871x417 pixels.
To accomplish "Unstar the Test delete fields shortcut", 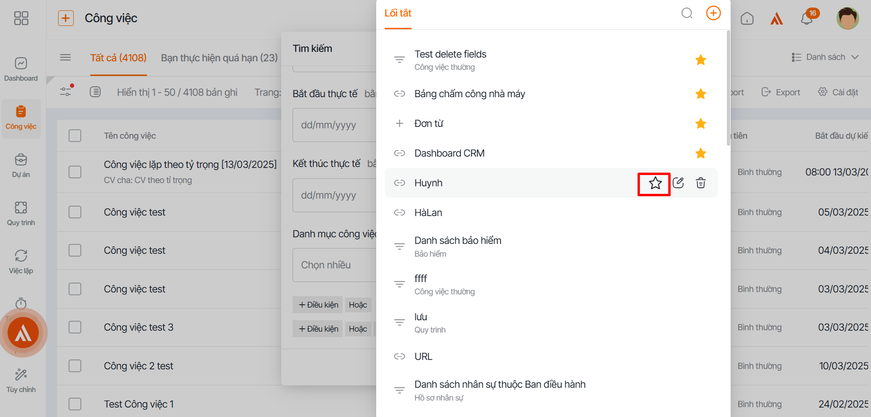I will tap(700, 60).
